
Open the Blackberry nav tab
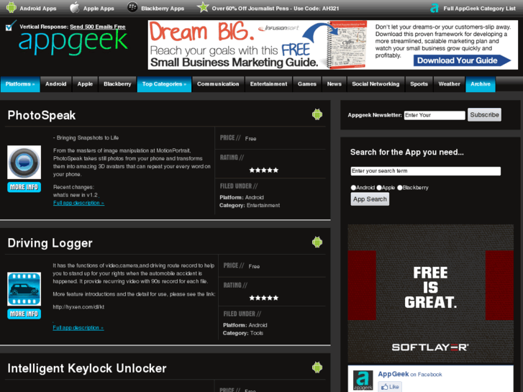click(x=117, y=84)
